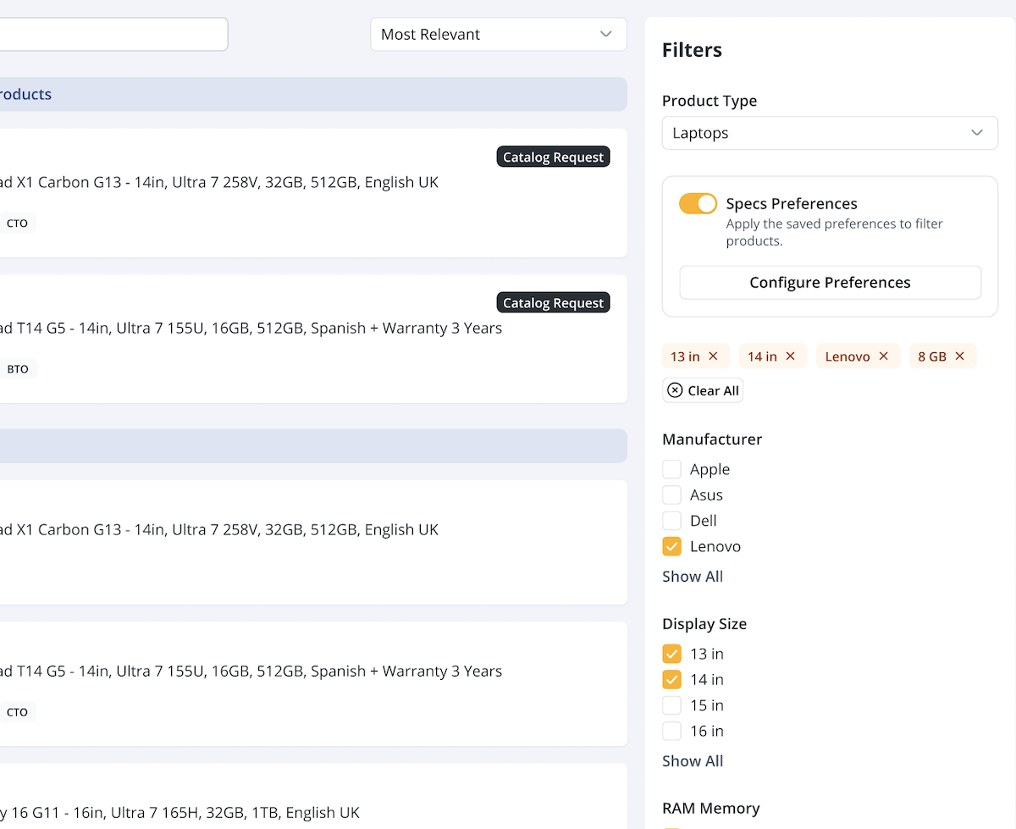The image size is (1016, 829).
Task: Remove the Lenovo filter chip
Action: click(x=883, y=356)
